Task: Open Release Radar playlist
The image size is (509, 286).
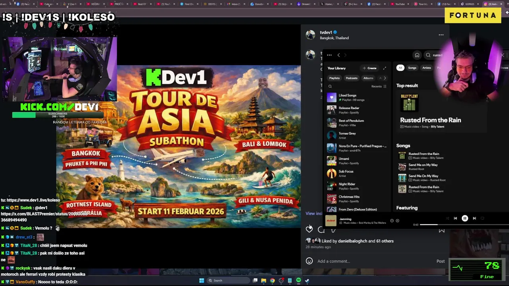Action: (357, 110)
